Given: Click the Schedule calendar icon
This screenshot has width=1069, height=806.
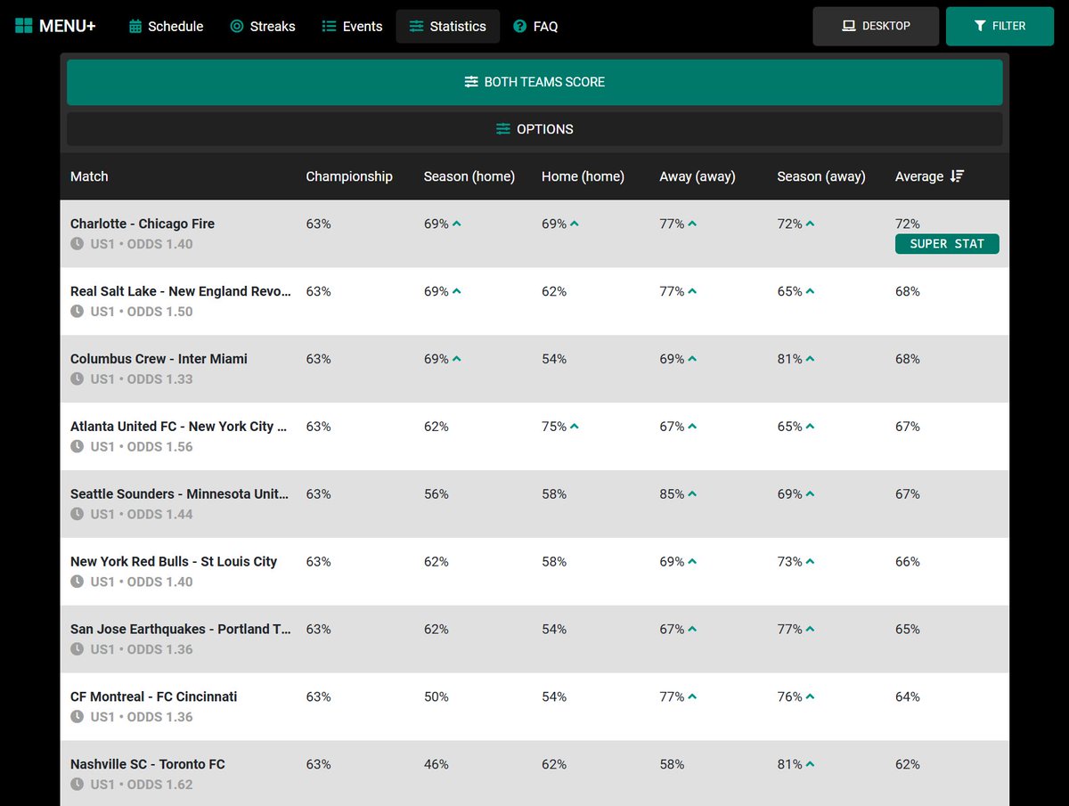Looking at the screenshot, I should click(135, 27).
